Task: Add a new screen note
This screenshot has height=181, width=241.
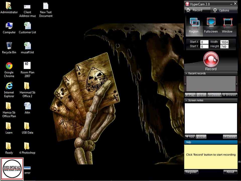Action: click(x=190, y=137)
